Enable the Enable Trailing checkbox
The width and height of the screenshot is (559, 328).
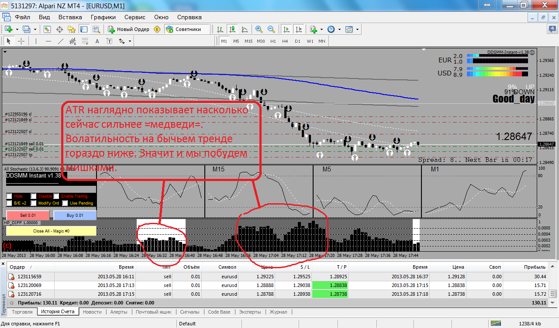(56, 196)
